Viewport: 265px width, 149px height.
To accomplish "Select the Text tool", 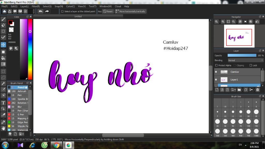I will 3,103.
